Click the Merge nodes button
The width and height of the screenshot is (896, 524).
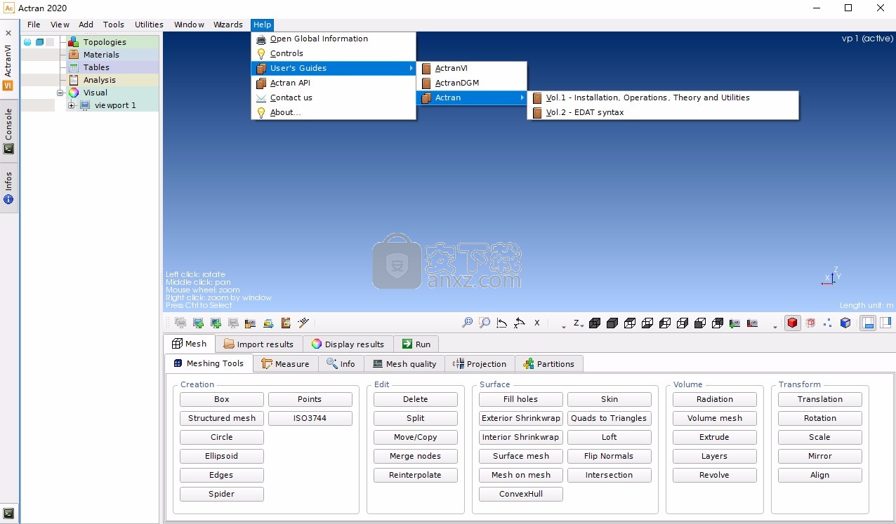tap(416, 456)
